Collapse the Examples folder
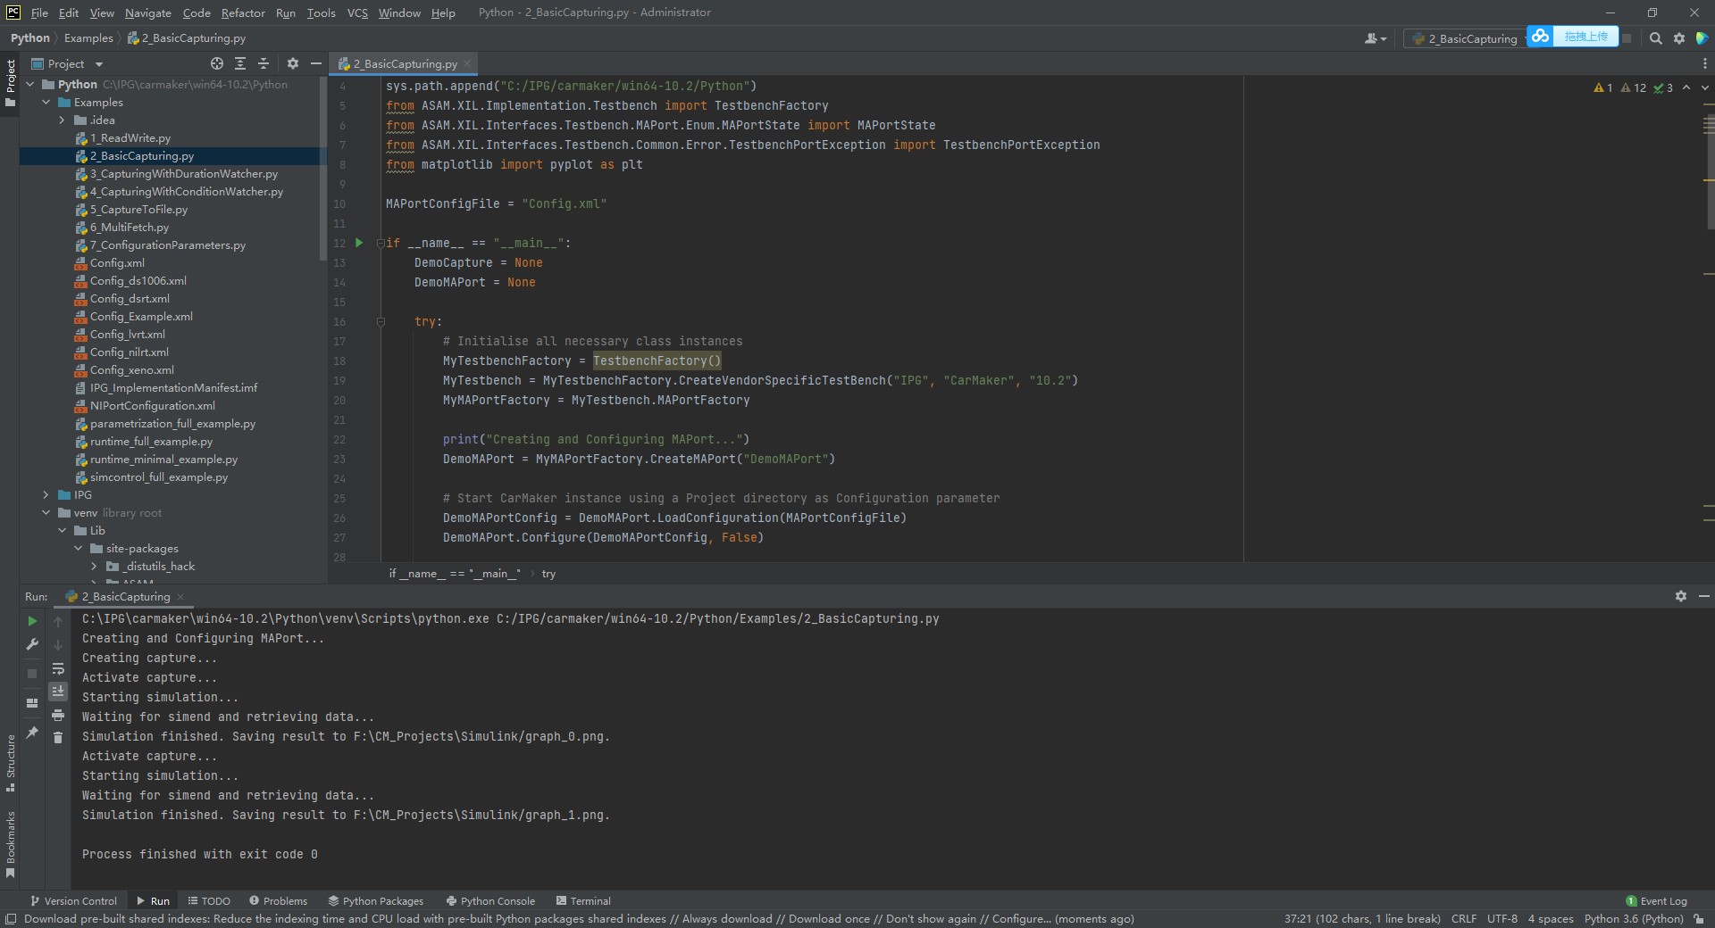Image resolution: width=1715 pixels, height=928 pixels. [47, 102]
